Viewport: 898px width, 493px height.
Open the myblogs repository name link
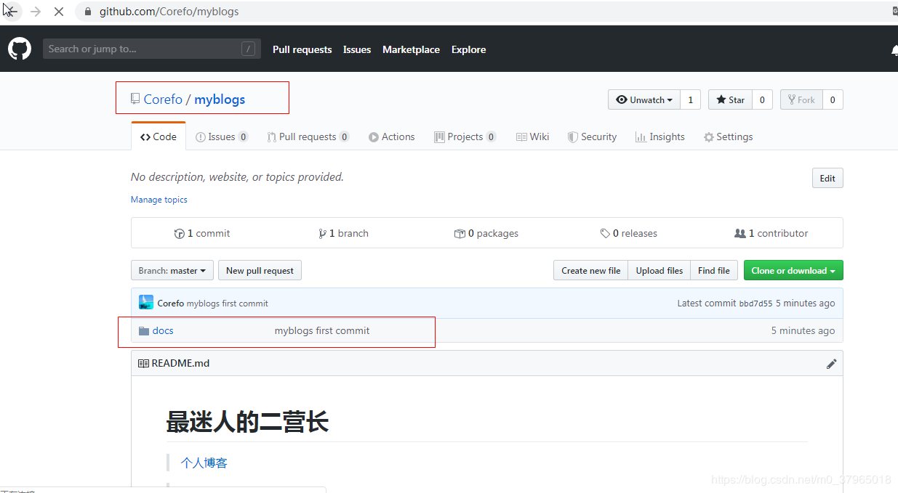point(220,99)
